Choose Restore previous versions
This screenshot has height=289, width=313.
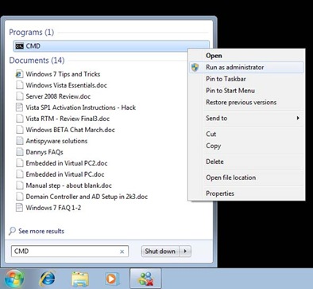pos(242,102)
